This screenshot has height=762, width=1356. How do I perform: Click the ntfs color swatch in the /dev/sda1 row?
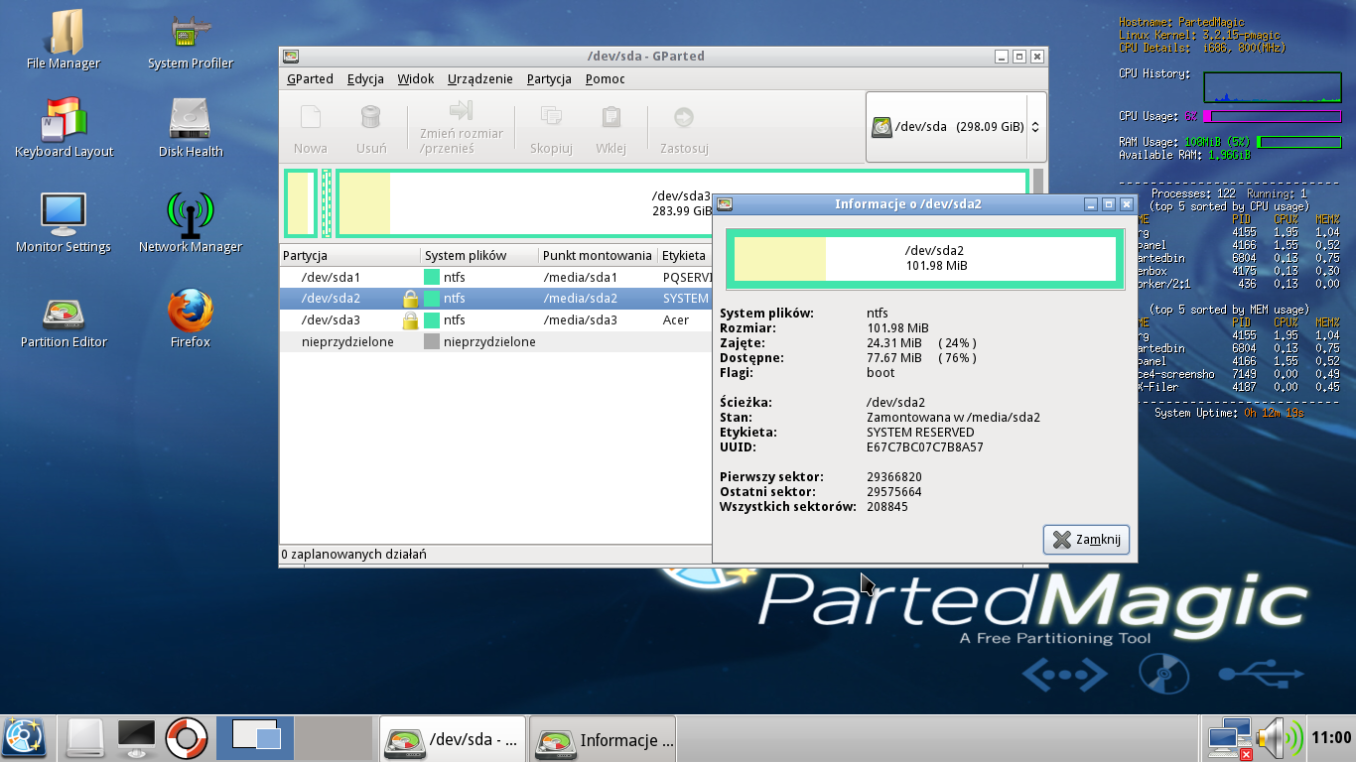coord(432,278)
